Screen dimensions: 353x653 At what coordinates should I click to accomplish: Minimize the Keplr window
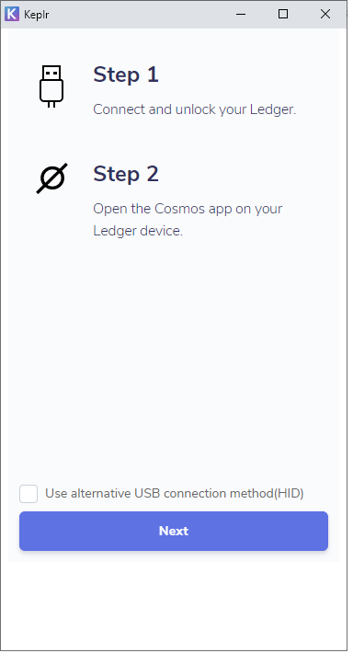click(x=241, y=14)
